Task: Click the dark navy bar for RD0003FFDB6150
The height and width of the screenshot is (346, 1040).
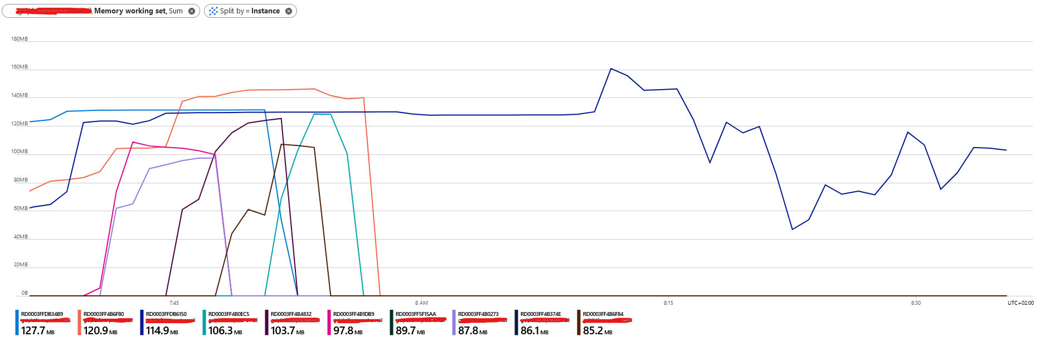Action: tap(140, 323)
